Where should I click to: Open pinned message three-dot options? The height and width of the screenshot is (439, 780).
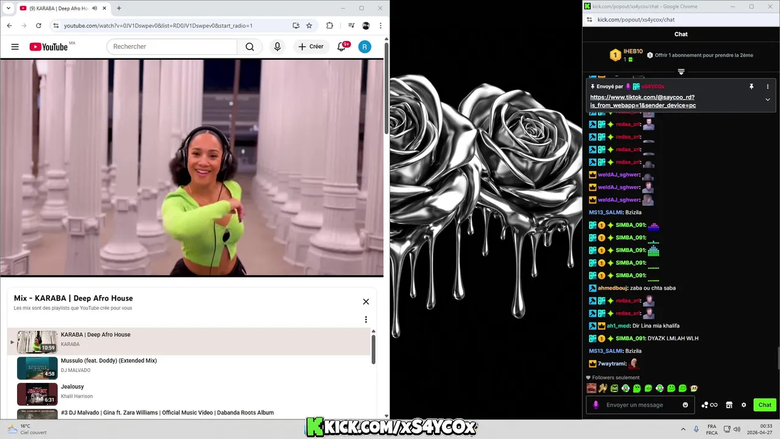coord(767,87)
